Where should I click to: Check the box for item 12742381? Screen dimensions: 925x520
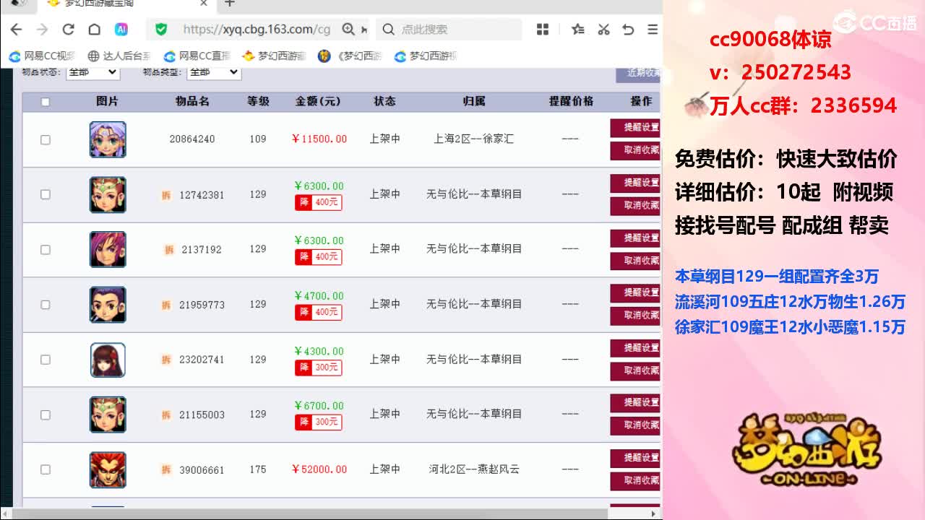pyautogui.click(x=46, y=194)
